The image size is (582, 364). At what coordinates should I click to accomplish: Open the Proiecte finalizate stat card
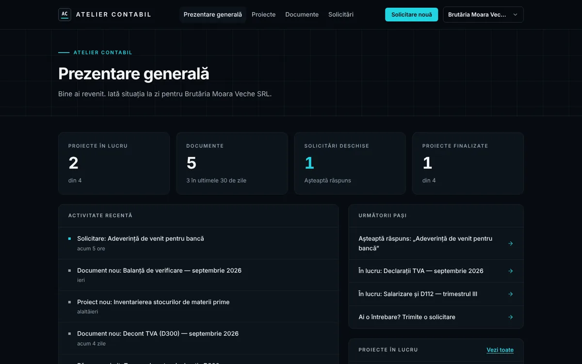pos(468,164)
